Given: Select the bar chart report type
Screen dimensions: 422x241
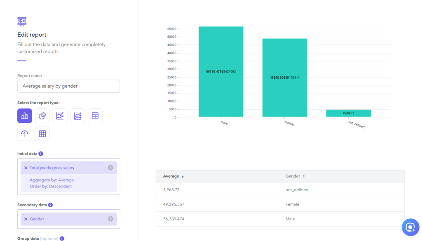Looking at the screenshot, I should pyautogui.click(x=24, y=116).
